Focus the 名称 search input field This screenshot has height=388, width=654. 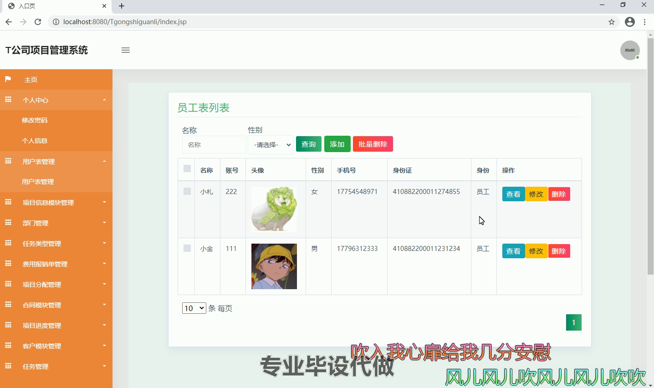click(x=214, y=145)
